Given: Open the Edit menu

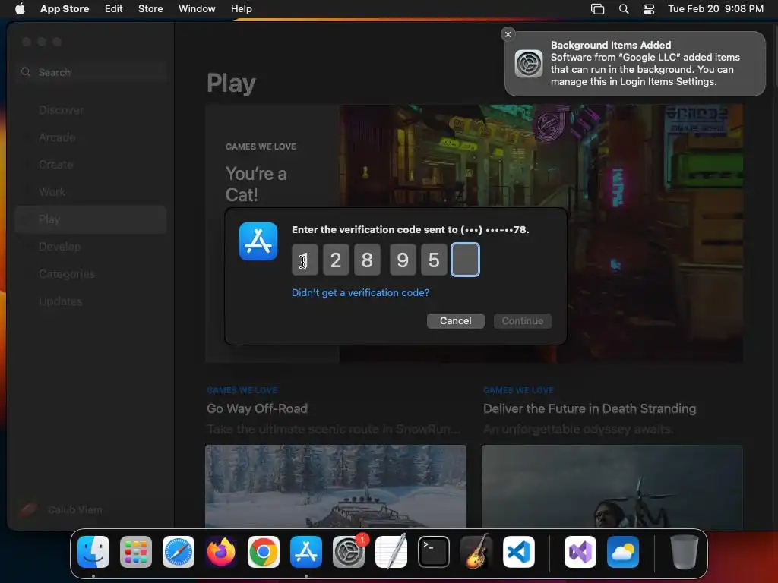Looking at the screenshot, I should tap(114, 8).
